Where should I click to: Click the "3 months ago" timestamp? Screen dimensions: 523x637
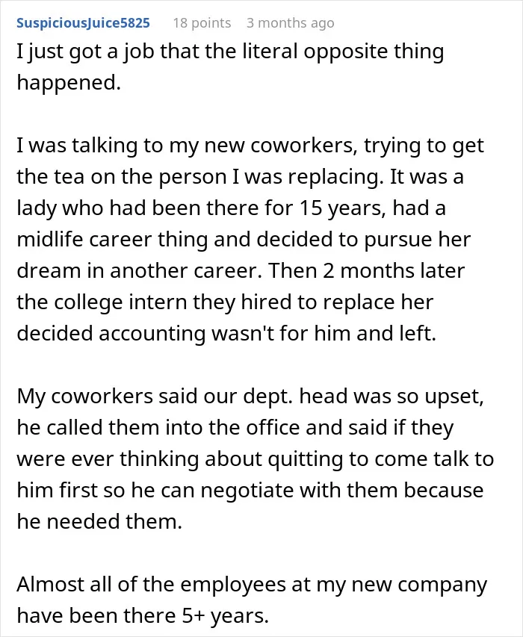(x=291, y=23)
